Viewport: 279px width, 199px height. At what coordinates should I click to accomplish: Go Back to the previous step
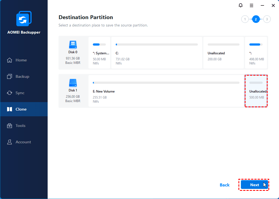[225, 185]
